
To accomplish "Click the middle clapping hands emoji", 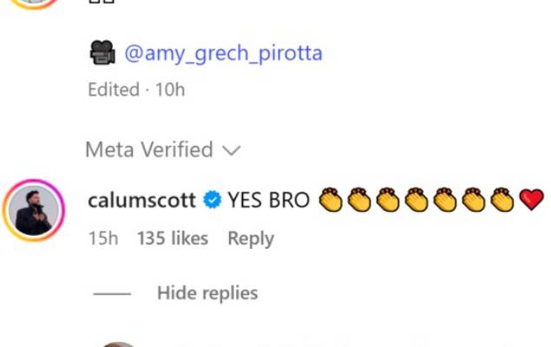I will tap(417, 200).
